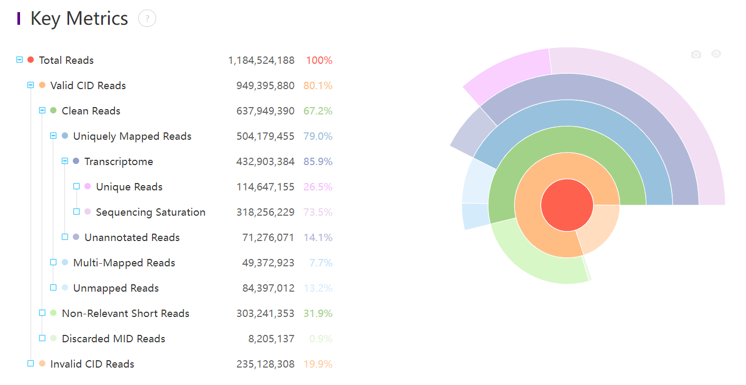Click the Non-Relevant Short Reads legend dot
The width and height of the screenshot is (746, 385).
(x=53, y=313)
